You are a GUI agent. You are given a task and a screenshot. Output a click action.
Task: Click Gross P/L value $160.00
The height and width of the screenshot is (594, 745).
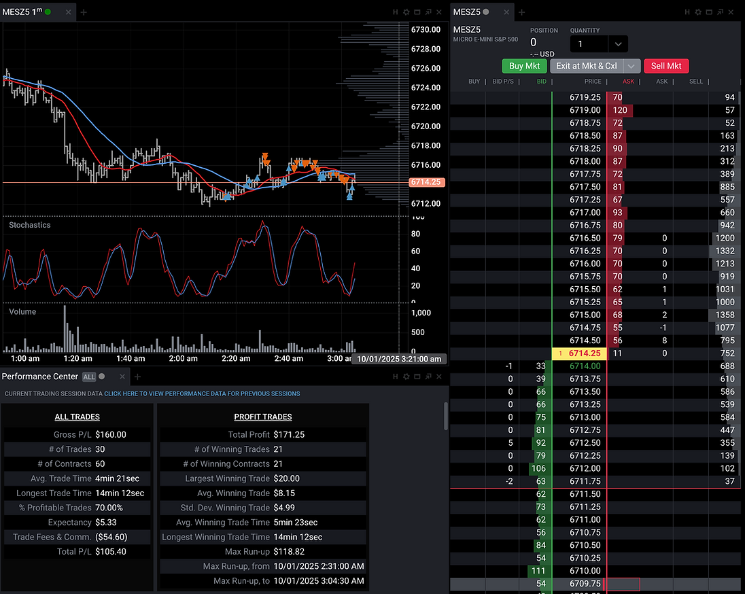111,434
